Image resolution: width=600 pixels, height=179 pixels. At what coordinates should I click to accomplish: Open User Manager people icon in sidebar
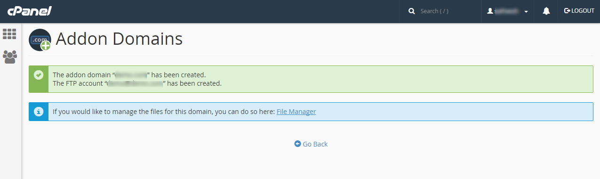click(9, 57)
